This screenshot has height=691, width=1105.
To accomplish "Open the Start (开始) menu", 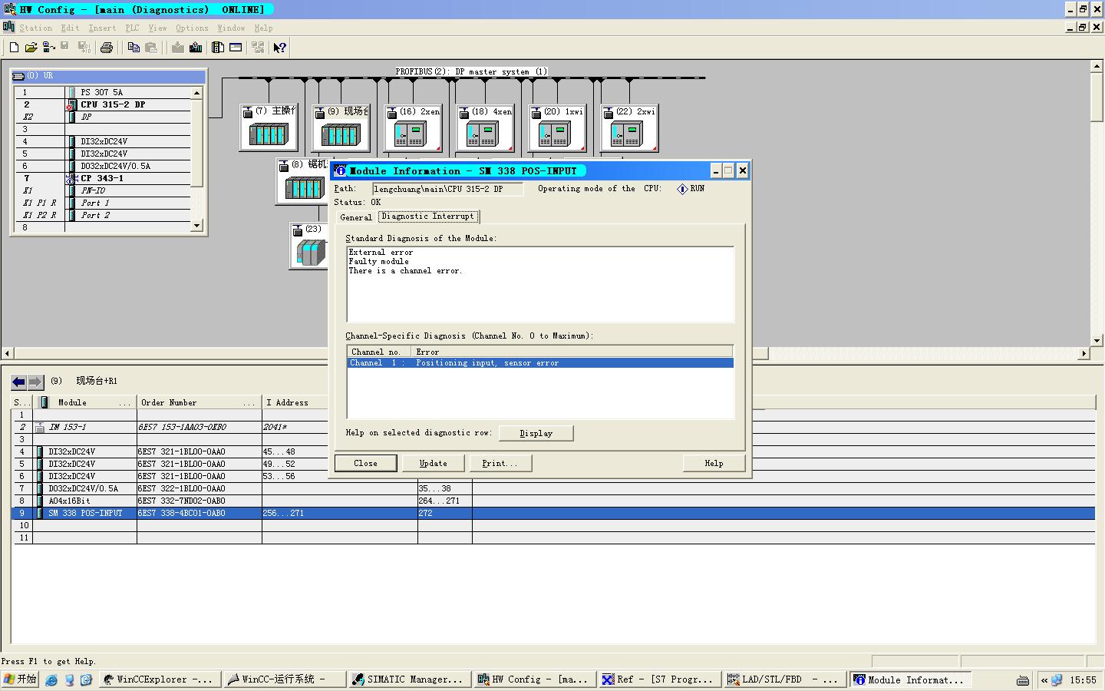I will pyautogui.click(x=21, y=679).
